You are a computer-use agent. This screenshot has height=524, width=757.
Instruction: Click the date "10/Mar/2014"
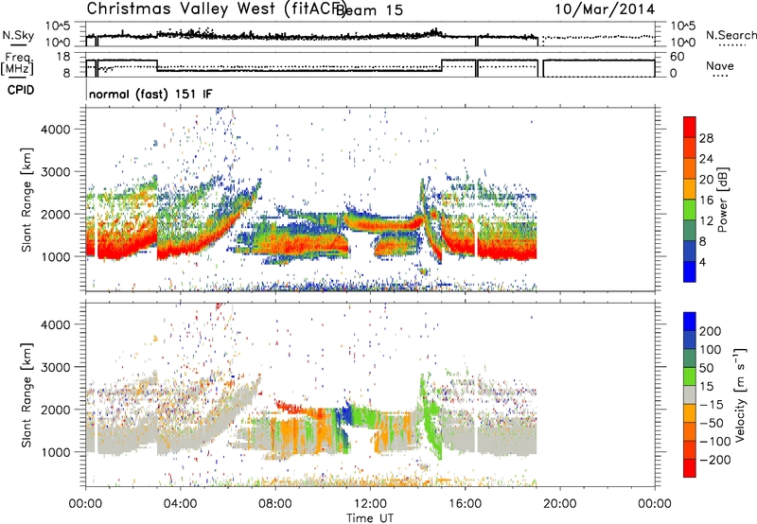tap(605, 9)
